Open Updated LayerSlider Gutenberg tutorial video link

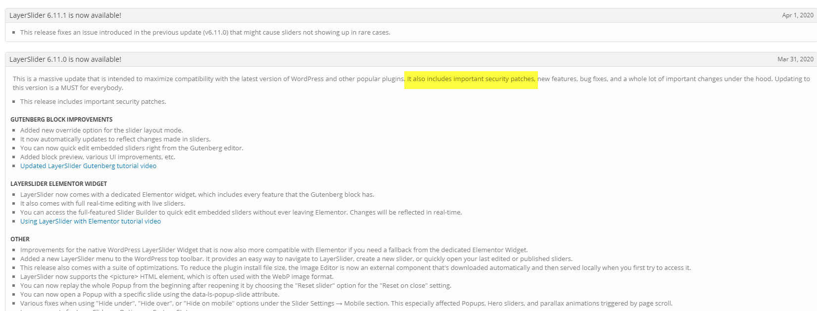tap(88, 166)
